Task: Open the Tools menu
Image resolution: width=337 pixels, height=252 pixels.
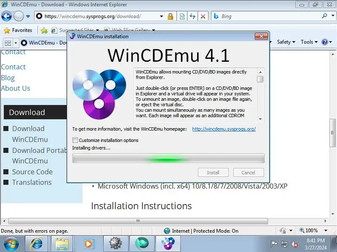Action: pos(309,42)
